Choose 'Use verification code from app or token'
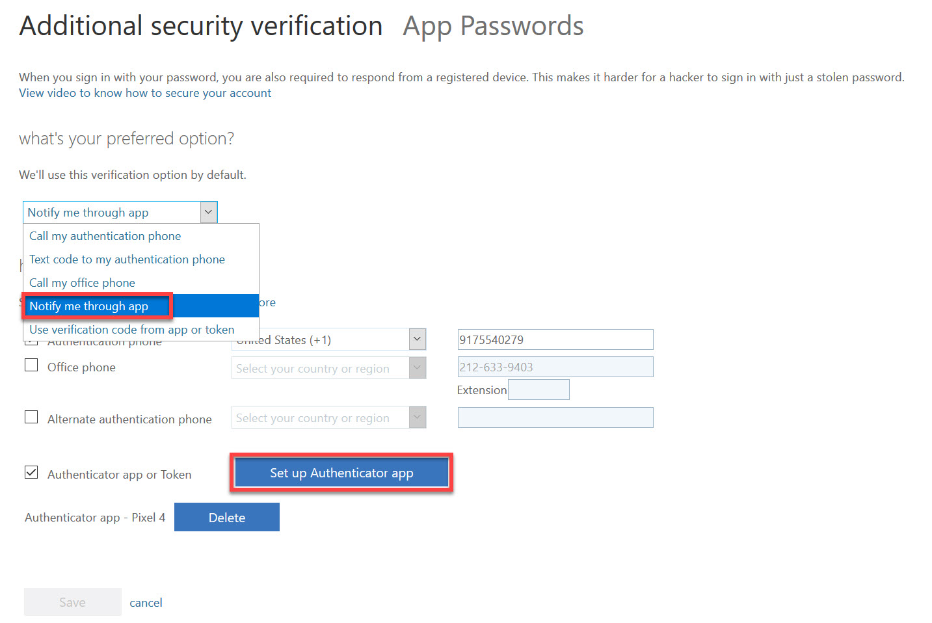 (x=131, y=329)
